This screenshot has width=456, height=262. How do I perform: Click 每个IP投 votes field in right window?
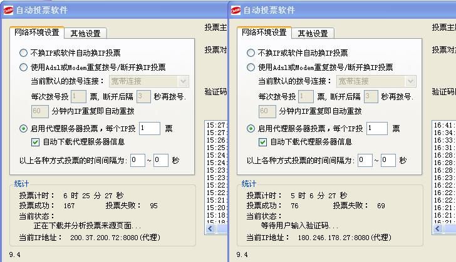pos(377,128)
